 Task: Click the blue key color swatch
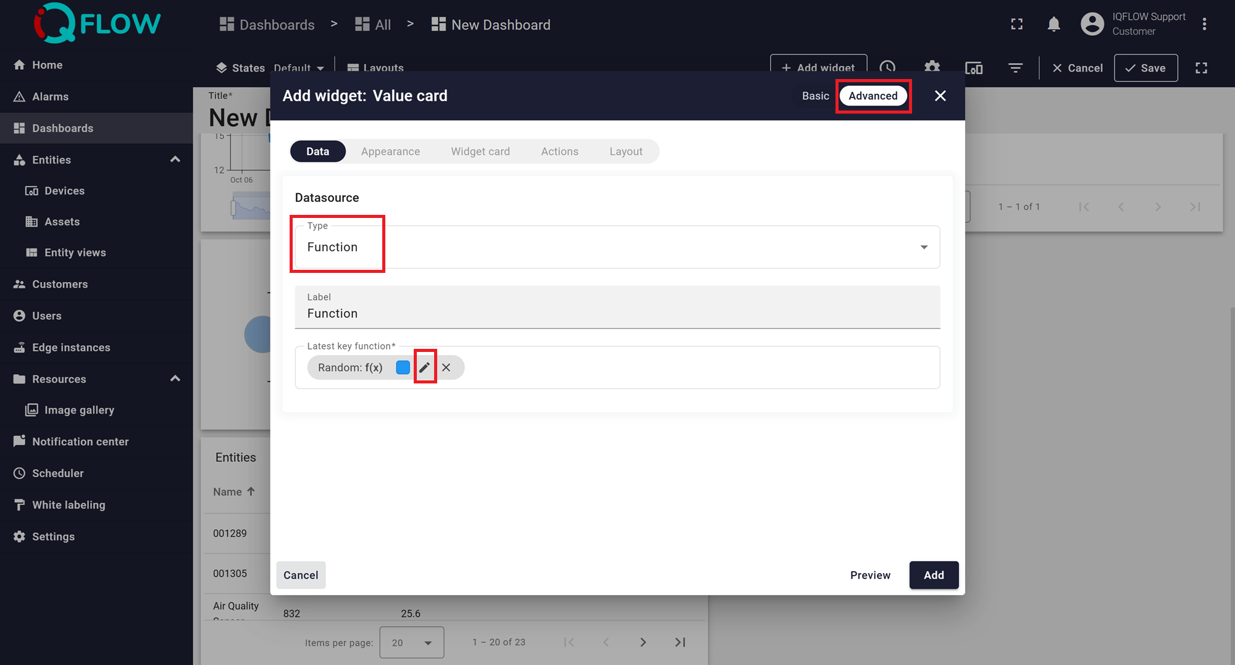(x=403, y=367)
